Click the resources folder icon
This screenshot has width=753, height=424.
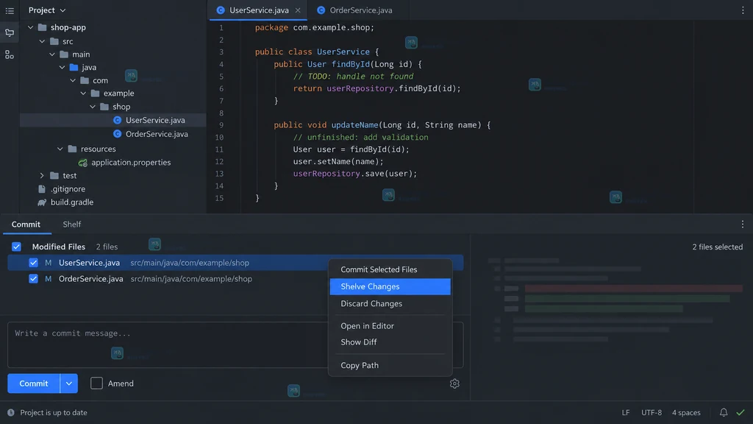pos(73,149)
